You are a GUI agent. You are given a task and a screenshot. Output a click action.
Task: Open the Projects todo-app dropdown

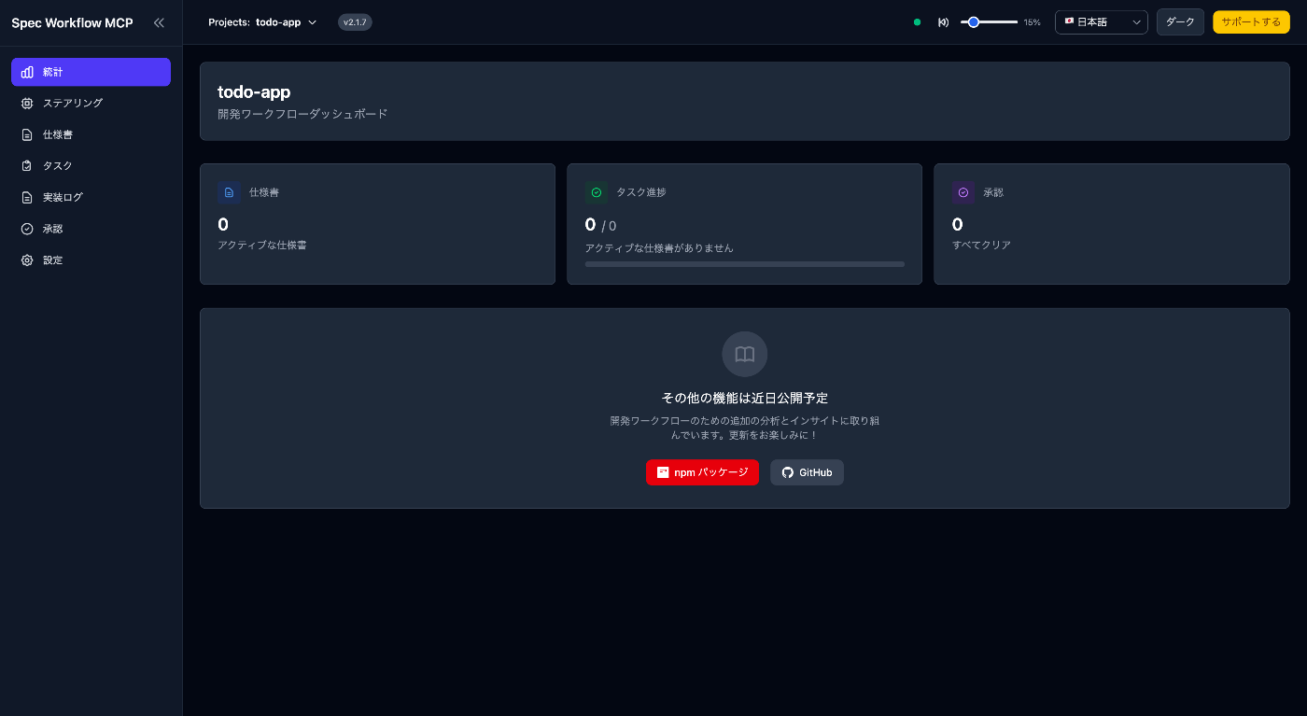coord(263,22)
